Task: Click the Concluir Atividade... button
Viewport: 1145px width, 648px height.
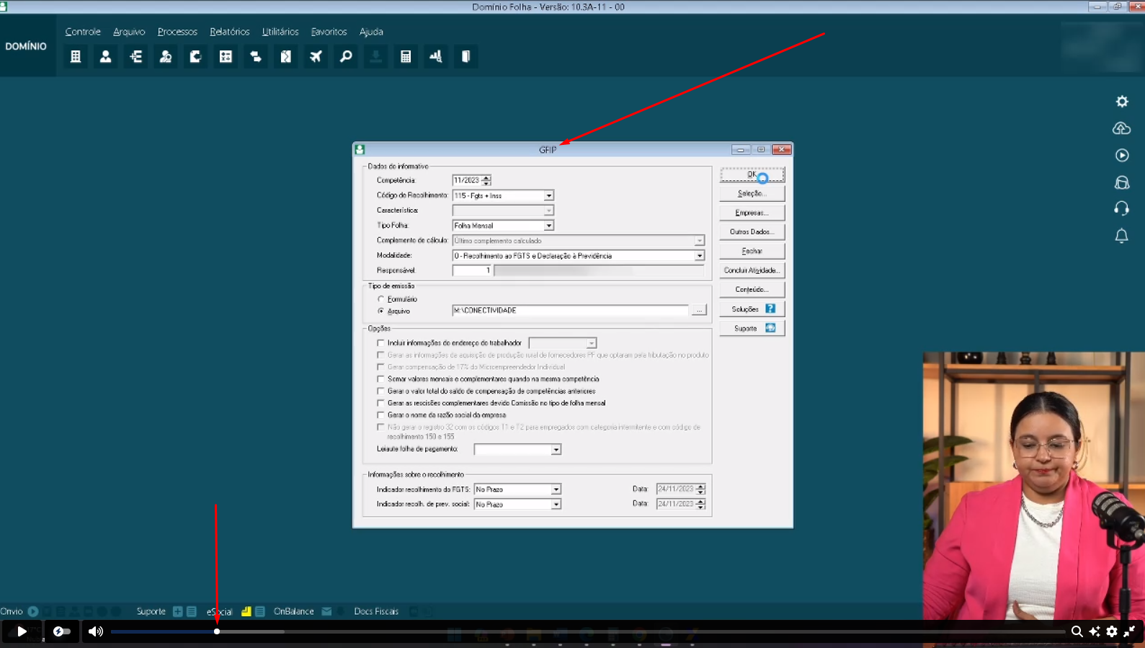Action: (x=752, y=270)
